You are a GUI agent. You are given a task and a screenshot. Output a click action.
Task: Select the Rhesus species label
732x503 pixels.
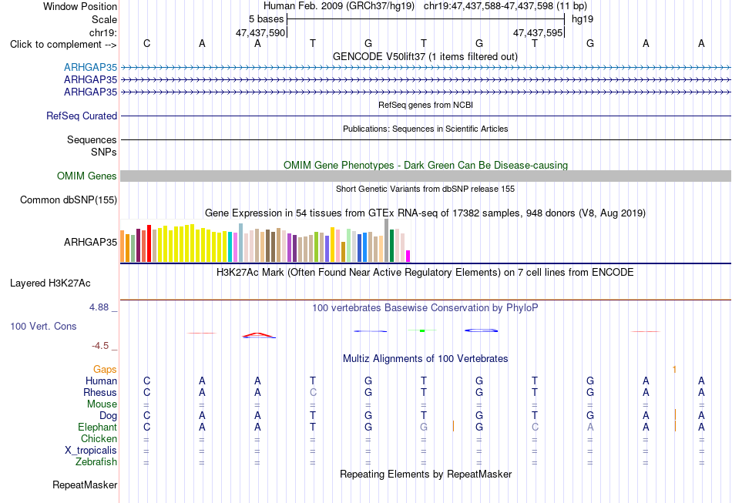tap(100, 392)
